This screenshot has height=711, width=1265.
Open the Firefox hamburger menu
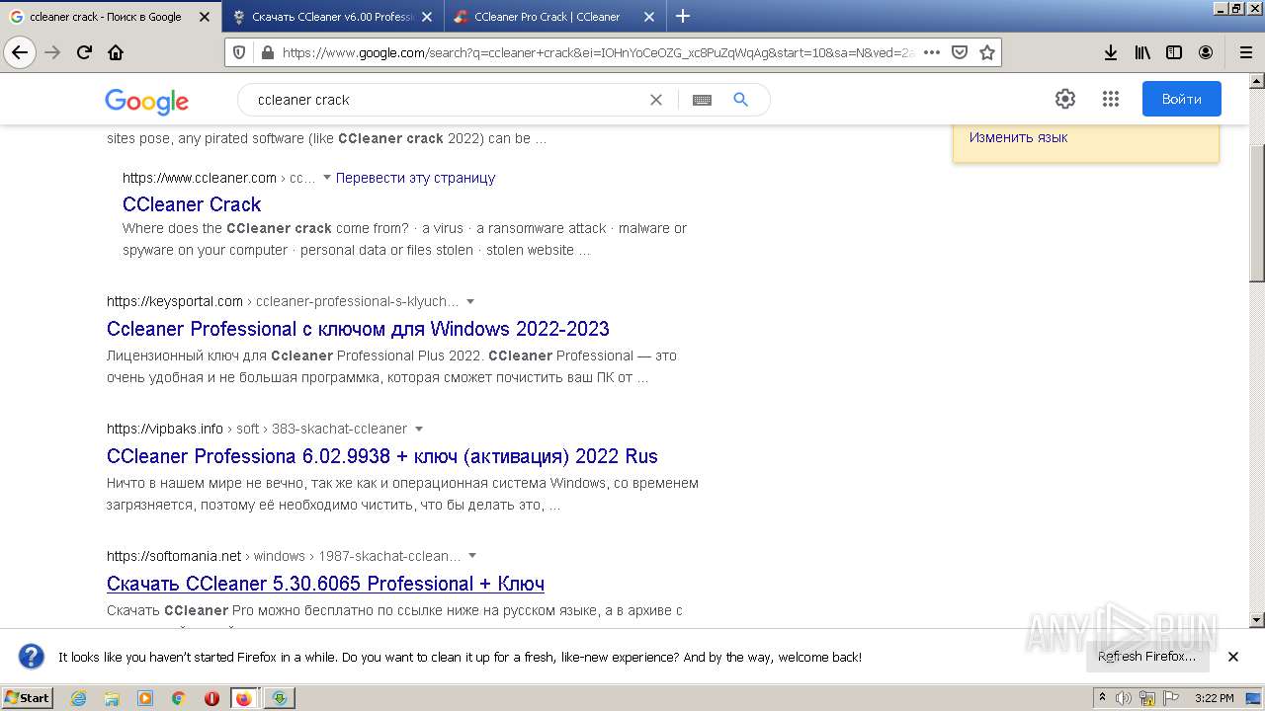[x=1245, y=52]
